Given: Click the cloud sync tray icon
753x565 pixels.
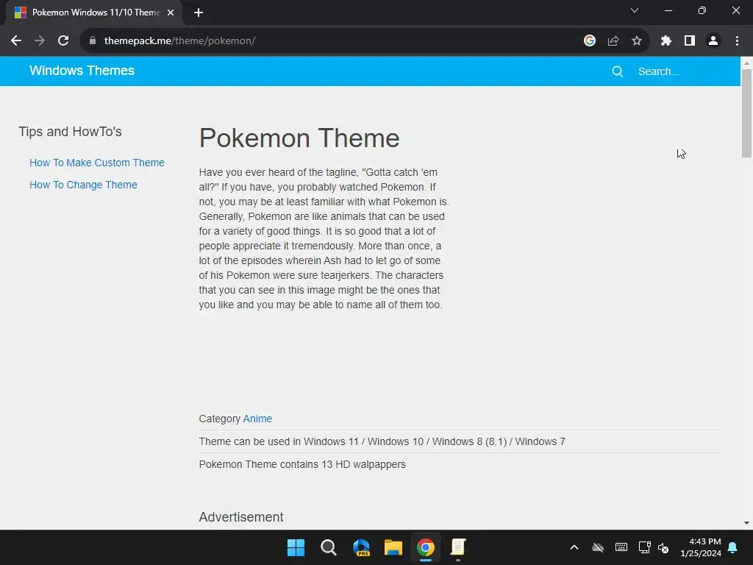Looking at the screenshot, I should pyautogui.click(x=598, y=547).
